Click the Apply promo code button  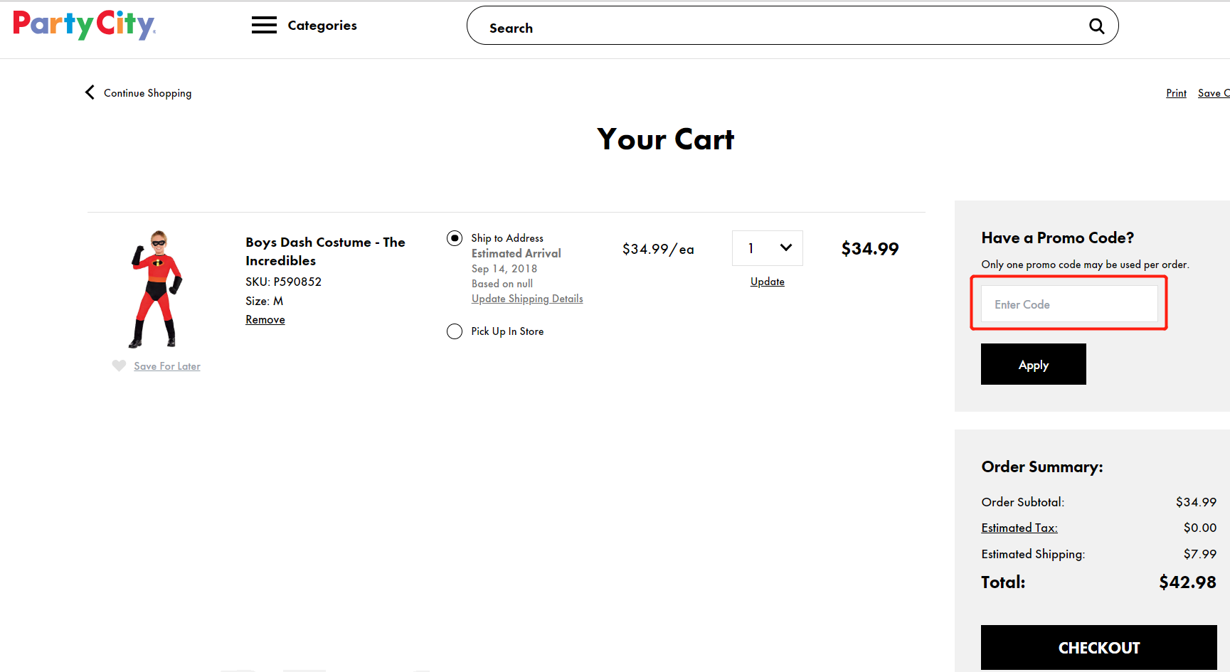tap(1034, 364)
